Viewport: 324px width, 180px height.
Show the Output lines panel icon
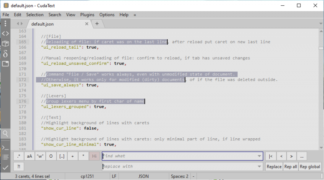pos(5,157)
